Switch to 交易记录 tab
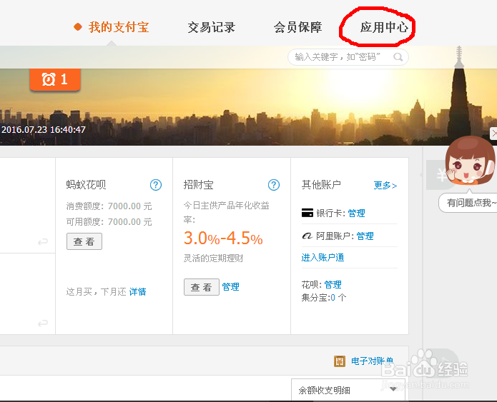Screen dimensions: 497x402 (x=211, y=27)
